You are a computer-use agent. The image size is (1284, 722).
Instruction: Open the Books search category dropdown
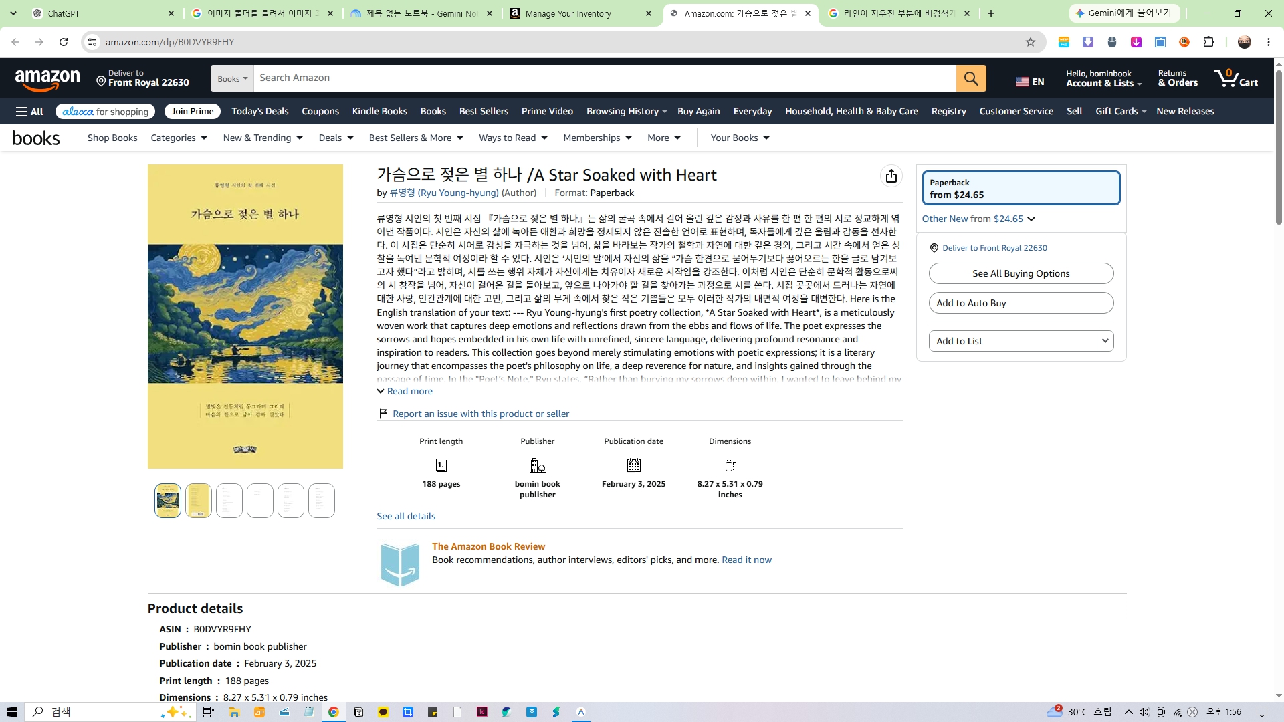232,78
